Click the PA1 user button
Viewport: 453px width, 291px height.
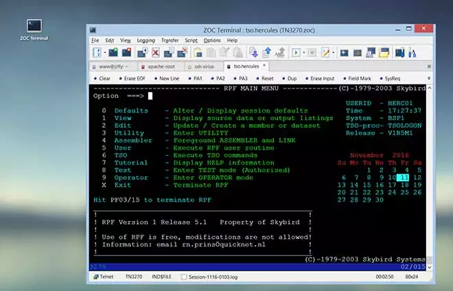coord(196,78)
